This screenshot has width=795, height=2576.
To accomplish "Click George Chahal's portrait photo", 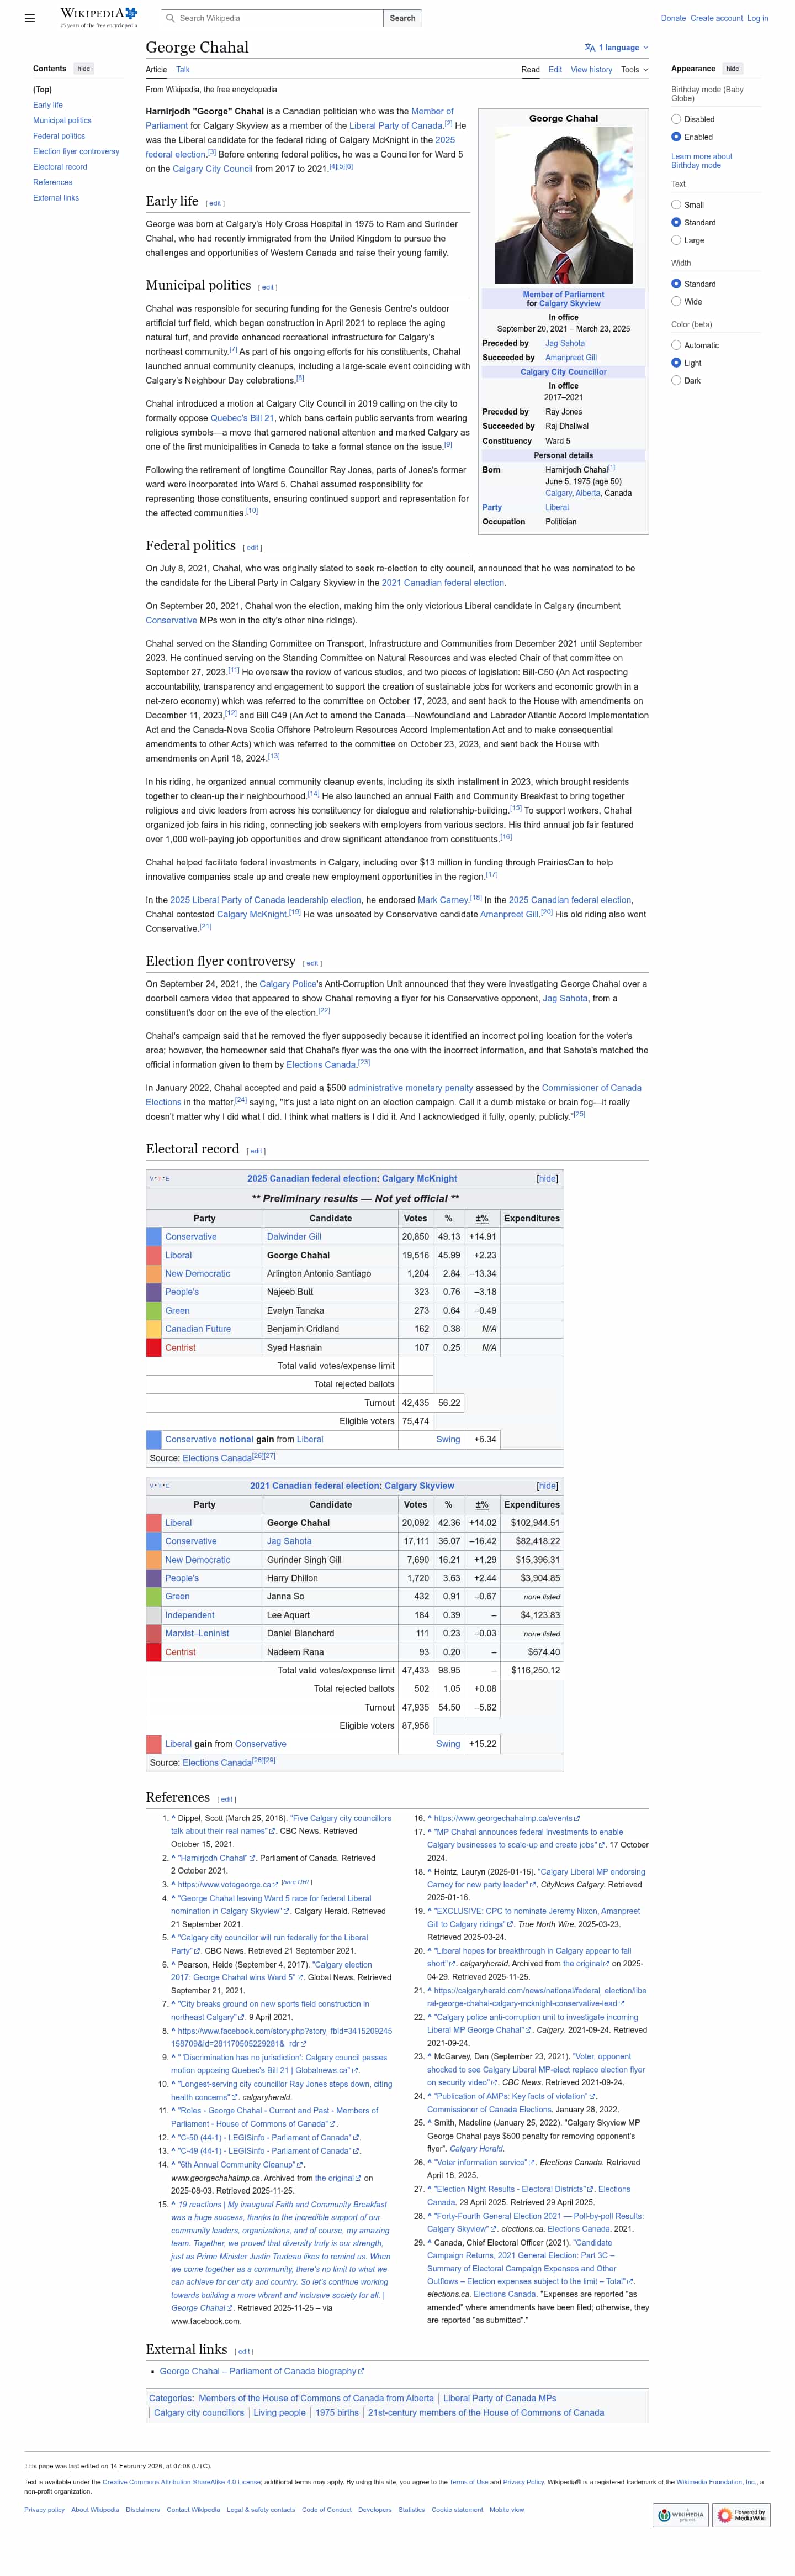I will 563,205.
